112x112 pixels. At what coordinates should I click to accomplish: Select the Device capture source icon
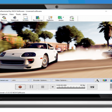tap(4, 19)
